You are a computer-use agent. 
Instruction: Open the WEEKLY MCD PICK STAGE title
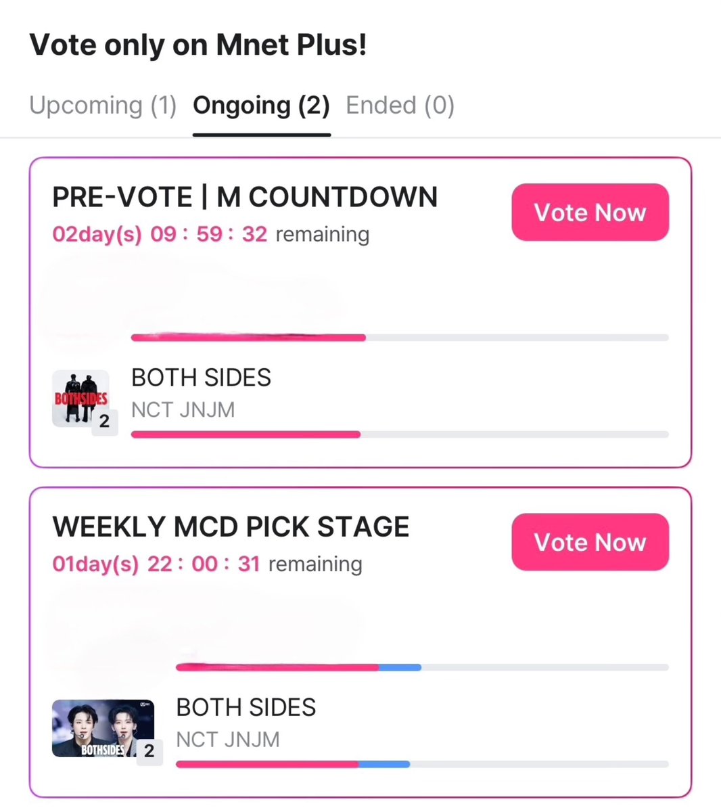(231, 526)
